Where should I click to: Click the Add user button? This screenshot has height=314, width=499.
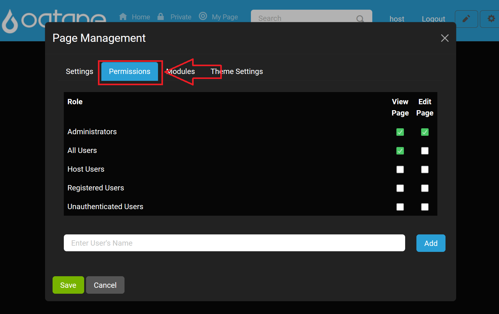click(x=431, y=243)
